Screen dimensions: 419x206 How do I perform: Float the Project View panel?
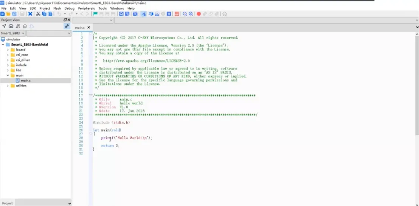[65, 20]
